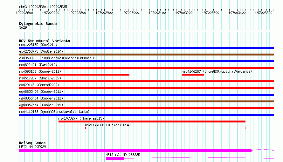Click the chr3:197002580..197003535 coordinates label

pos(43,7)
